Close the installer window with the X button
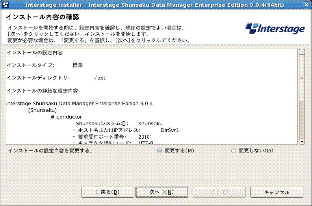The image size is (312, 206). point(306,5)
